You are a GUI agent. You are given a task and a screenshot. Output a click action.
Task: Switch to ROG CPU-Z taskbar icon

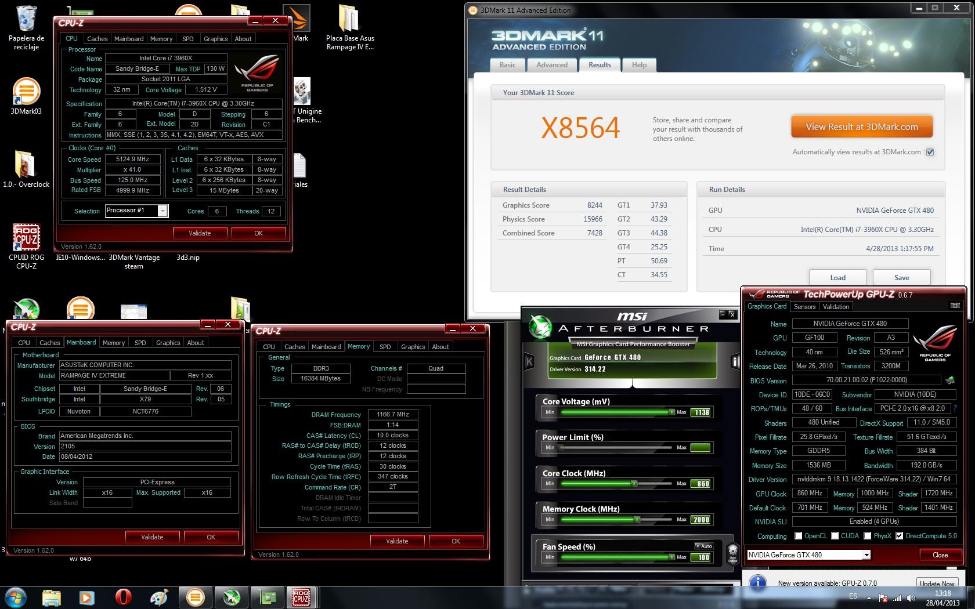(x=301, y=597)
